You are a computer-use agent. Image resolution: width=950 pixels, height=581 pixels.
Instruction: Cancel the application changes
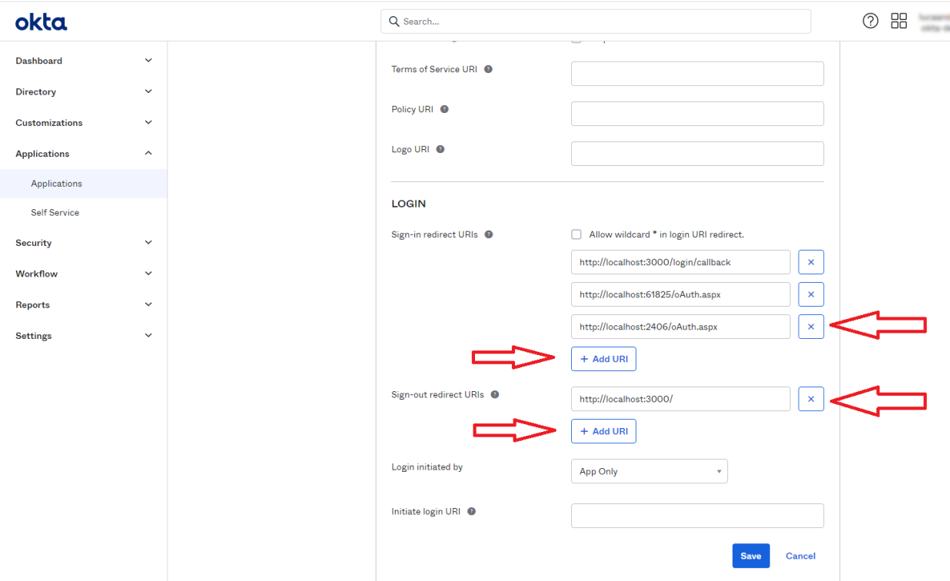point(800,556)
